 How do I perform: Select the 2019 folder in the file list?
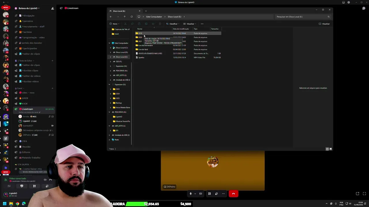tap(178, 33)
